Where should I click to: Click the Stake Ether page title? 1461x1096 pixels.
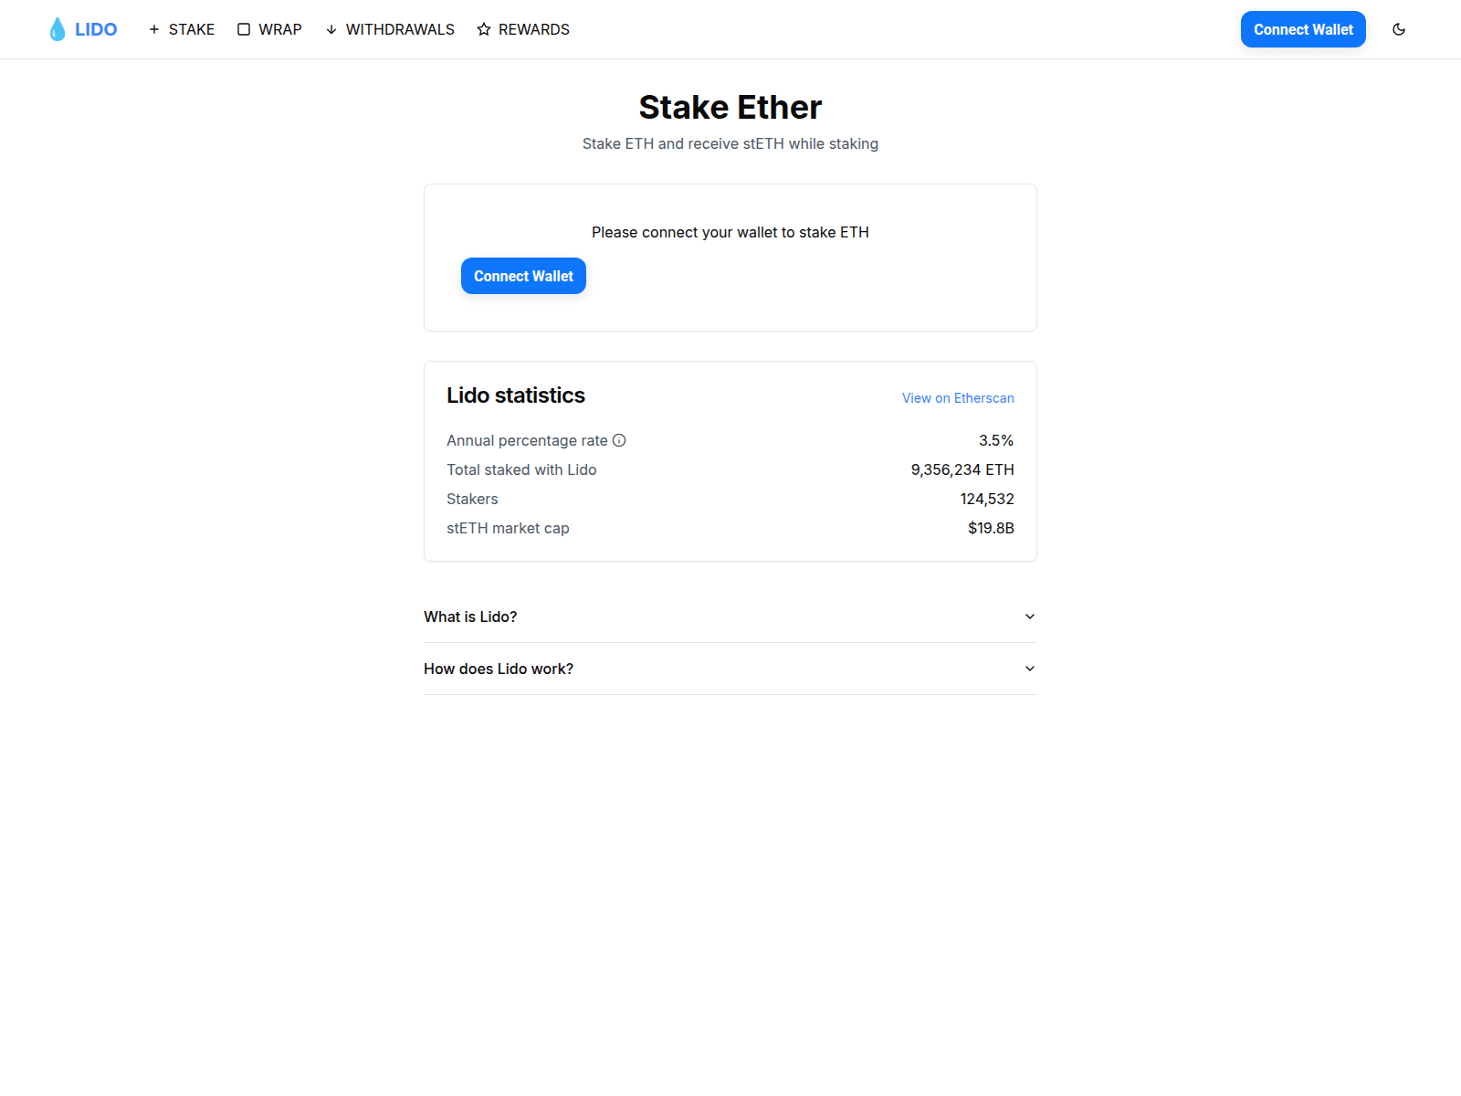coord(730,107)
